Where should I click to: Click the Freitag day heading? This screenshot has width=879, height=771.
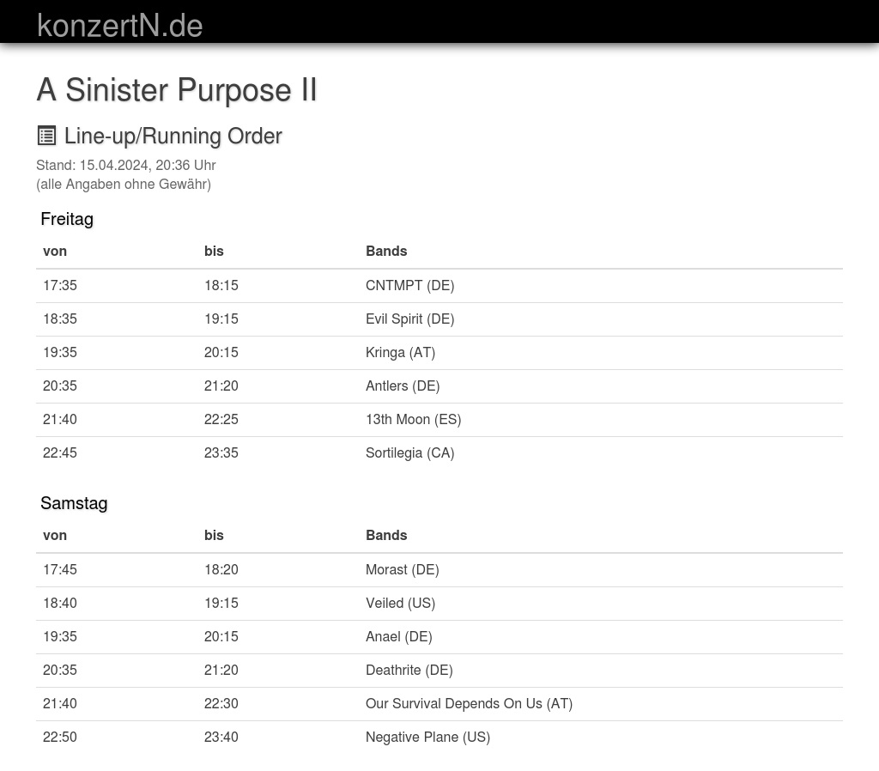67,219
